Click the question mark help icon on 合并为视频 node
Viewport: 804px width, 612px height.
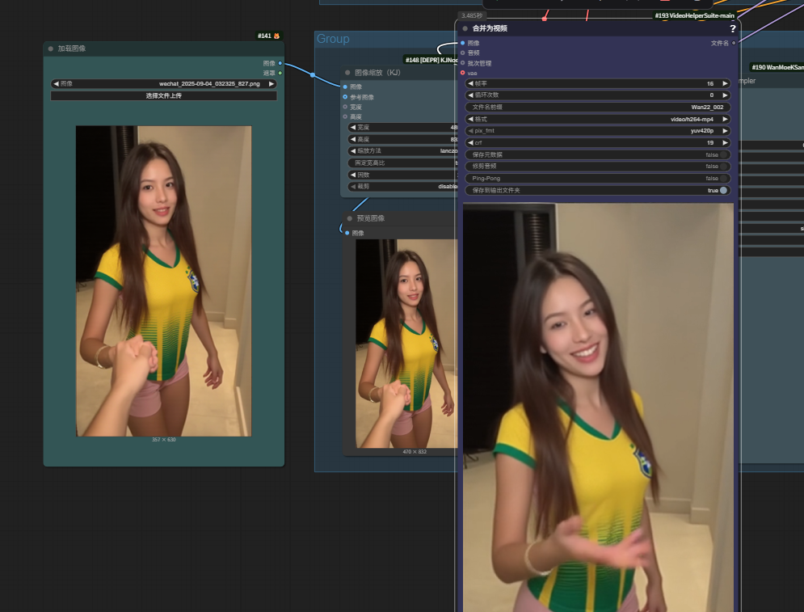pyautogui.click(x=733, y=28)
